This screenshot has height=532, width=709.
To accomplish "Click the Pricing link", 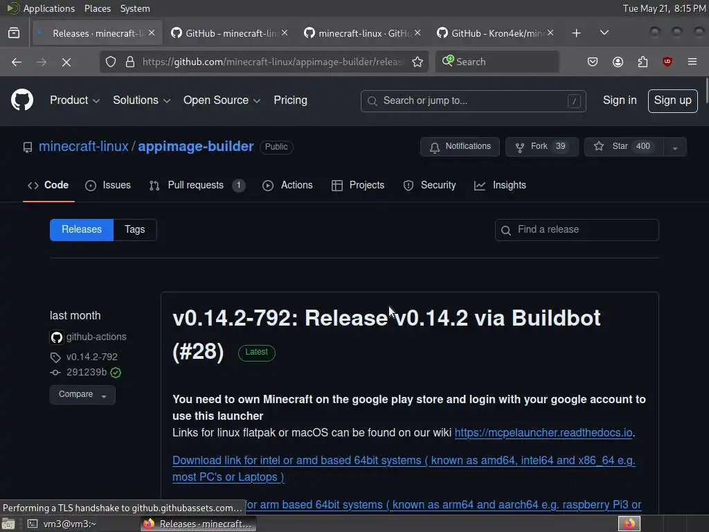I will [290, 100].
